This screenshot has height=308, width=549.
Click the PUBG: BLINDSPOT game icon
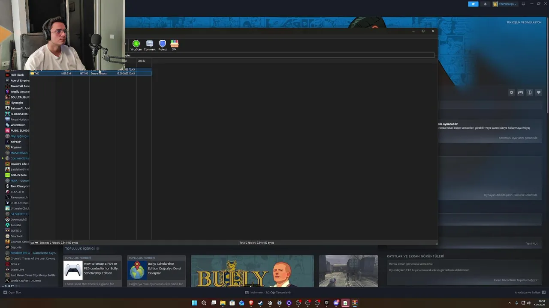7,130
